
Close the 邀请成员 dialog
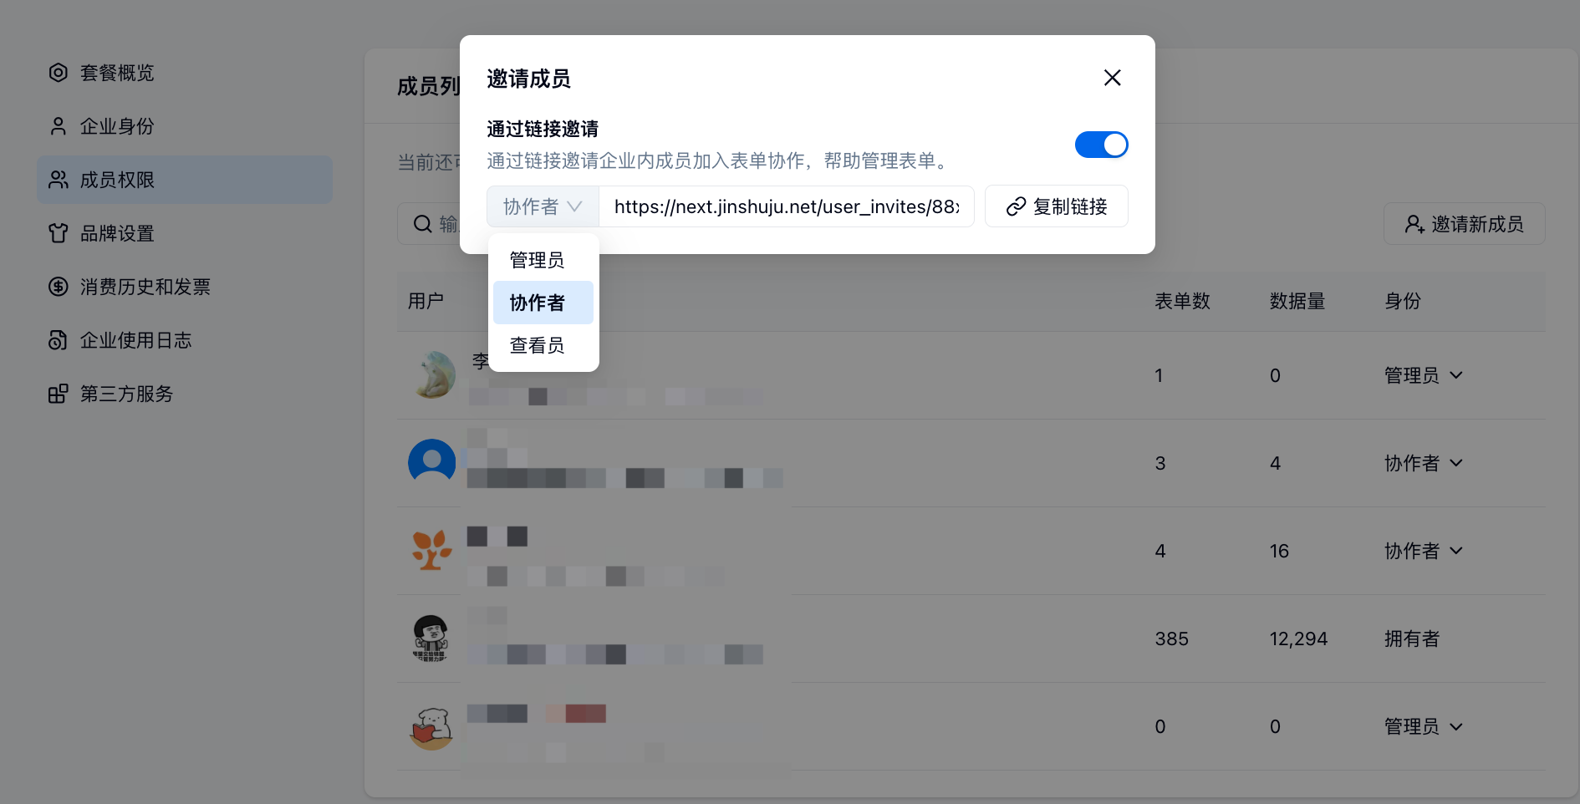pos(1112,78)
